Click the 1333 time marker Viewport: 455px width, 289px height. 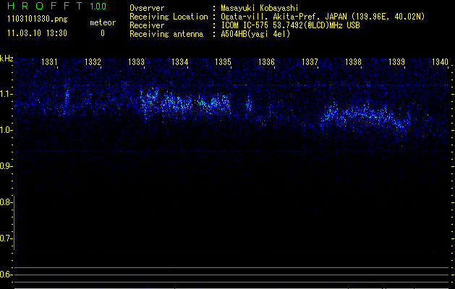coord(137,62)
